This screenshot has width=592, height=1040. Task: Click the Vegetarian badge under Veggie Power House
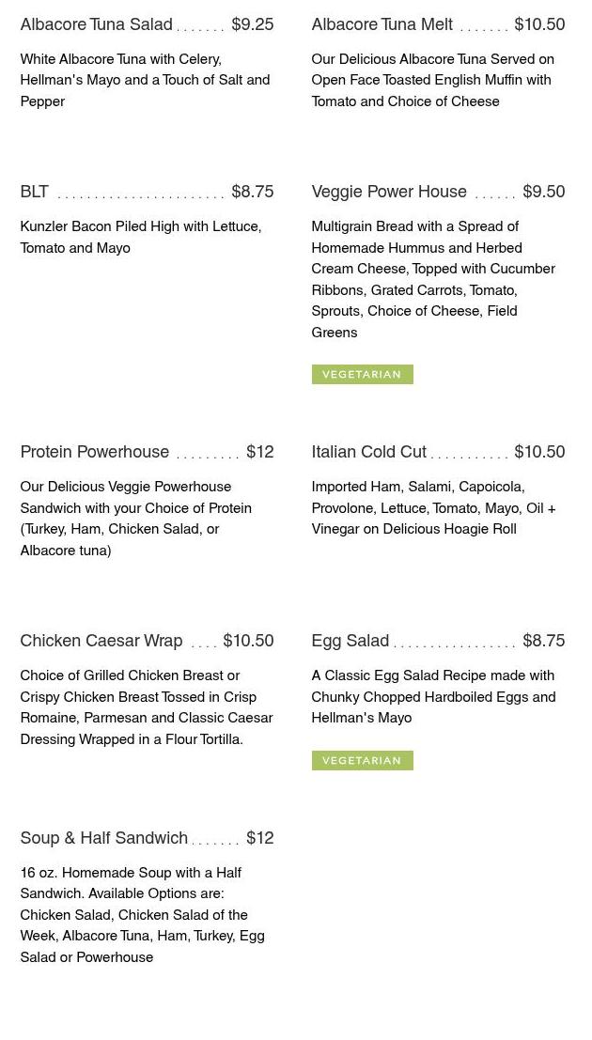(x=362, y=374)
